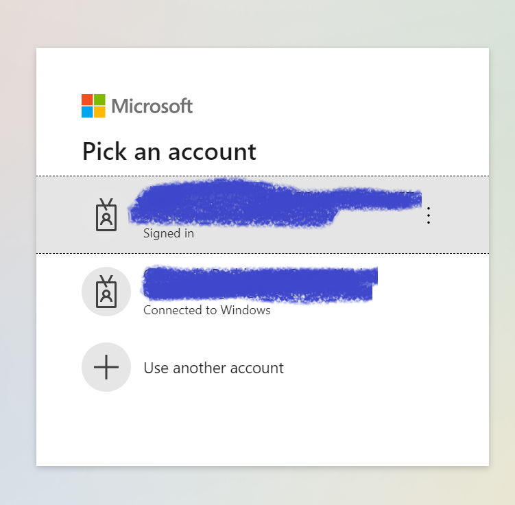This screenshot has height=505, width=515.
Task: Click the plus icon to add account
Action: point(106,367)
